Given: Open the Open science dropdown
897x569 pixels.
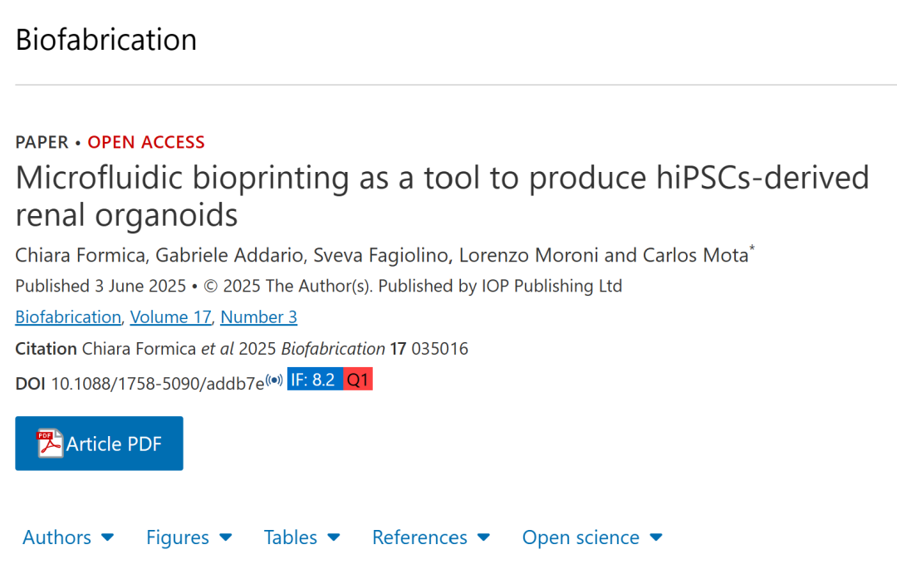Looking at the screenshot, I should [x=592, y=537].
